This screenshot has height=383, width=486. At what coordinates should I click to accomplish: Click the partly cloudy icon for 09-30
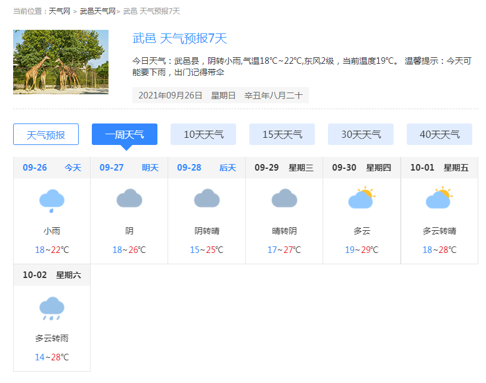pyautogui.click(x=361, y=198)
